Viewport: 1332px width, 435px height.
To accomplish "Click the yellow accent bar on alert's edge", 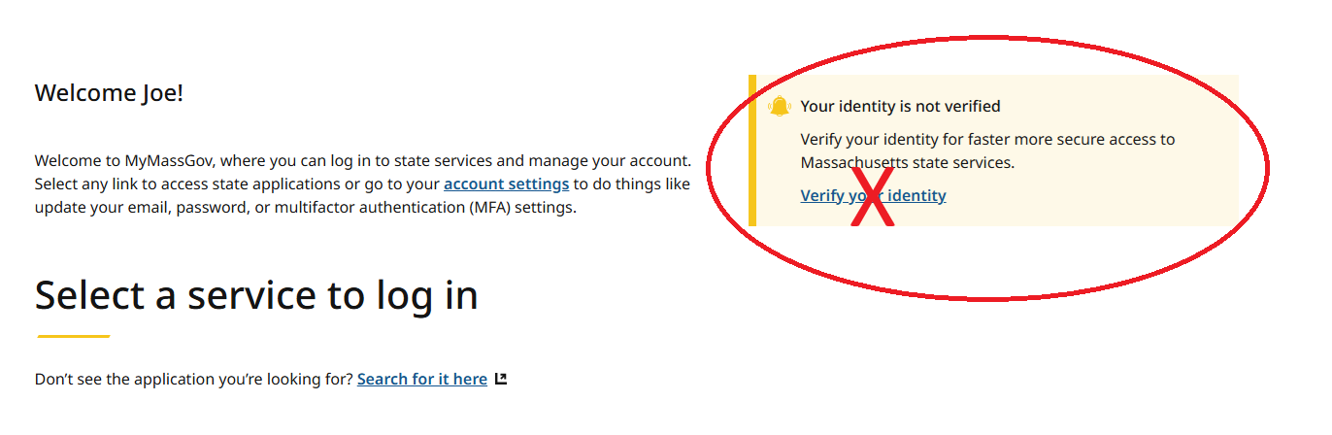I will (x=751, y=151).
